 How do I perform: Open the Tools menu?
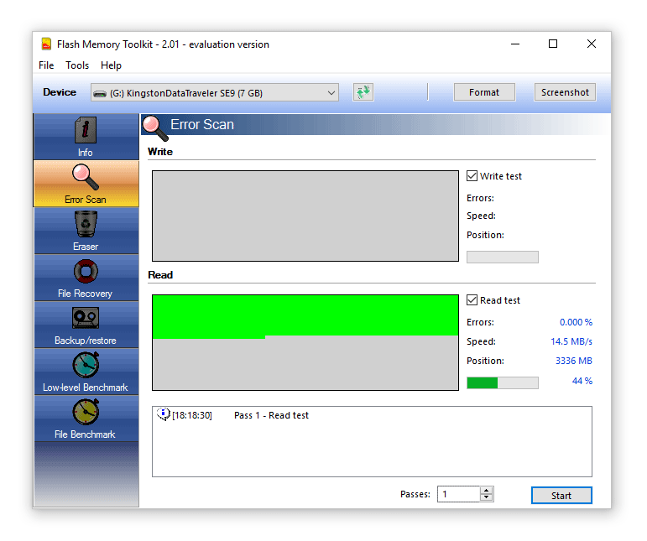[77, 65]
